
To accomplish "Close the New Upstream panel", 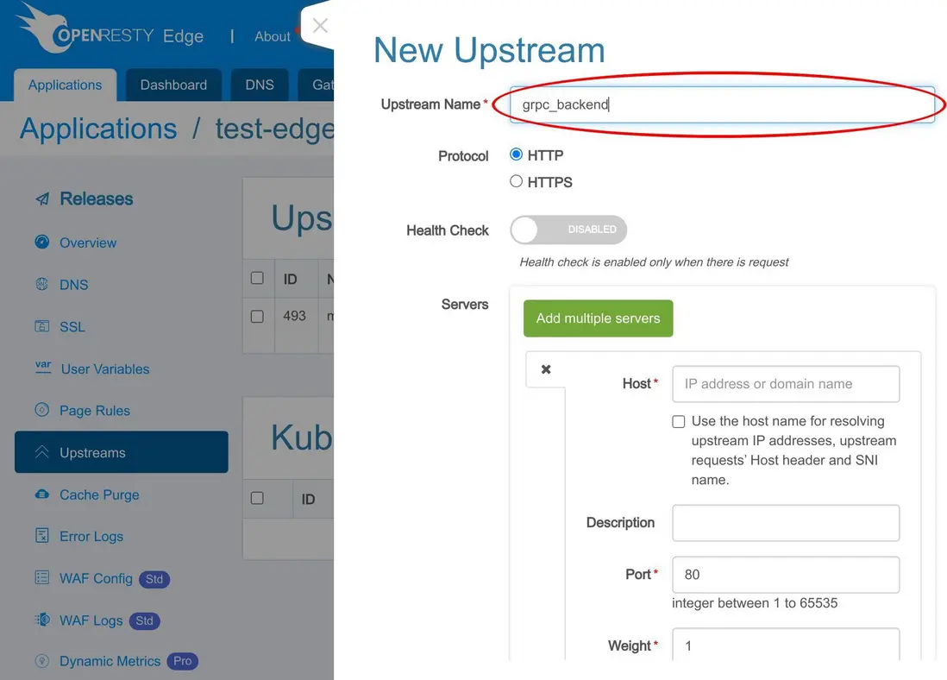I will click(x=320, y=25).
